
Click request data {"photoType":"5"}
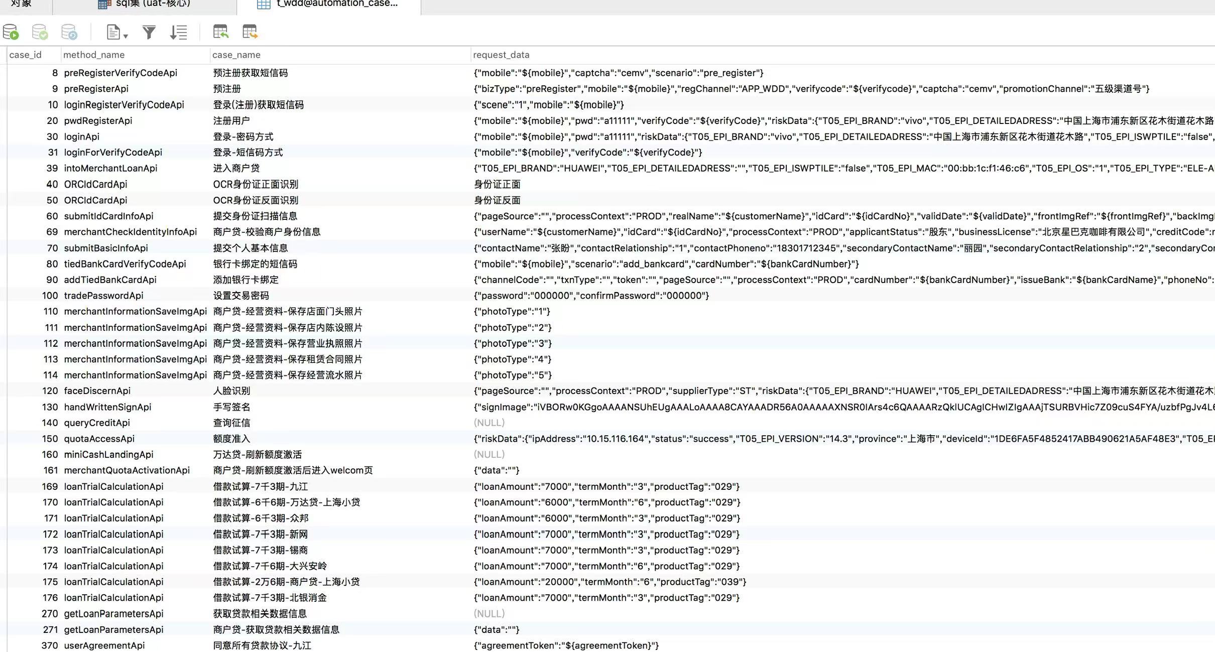pyautogui.click(x=513, y=375)
